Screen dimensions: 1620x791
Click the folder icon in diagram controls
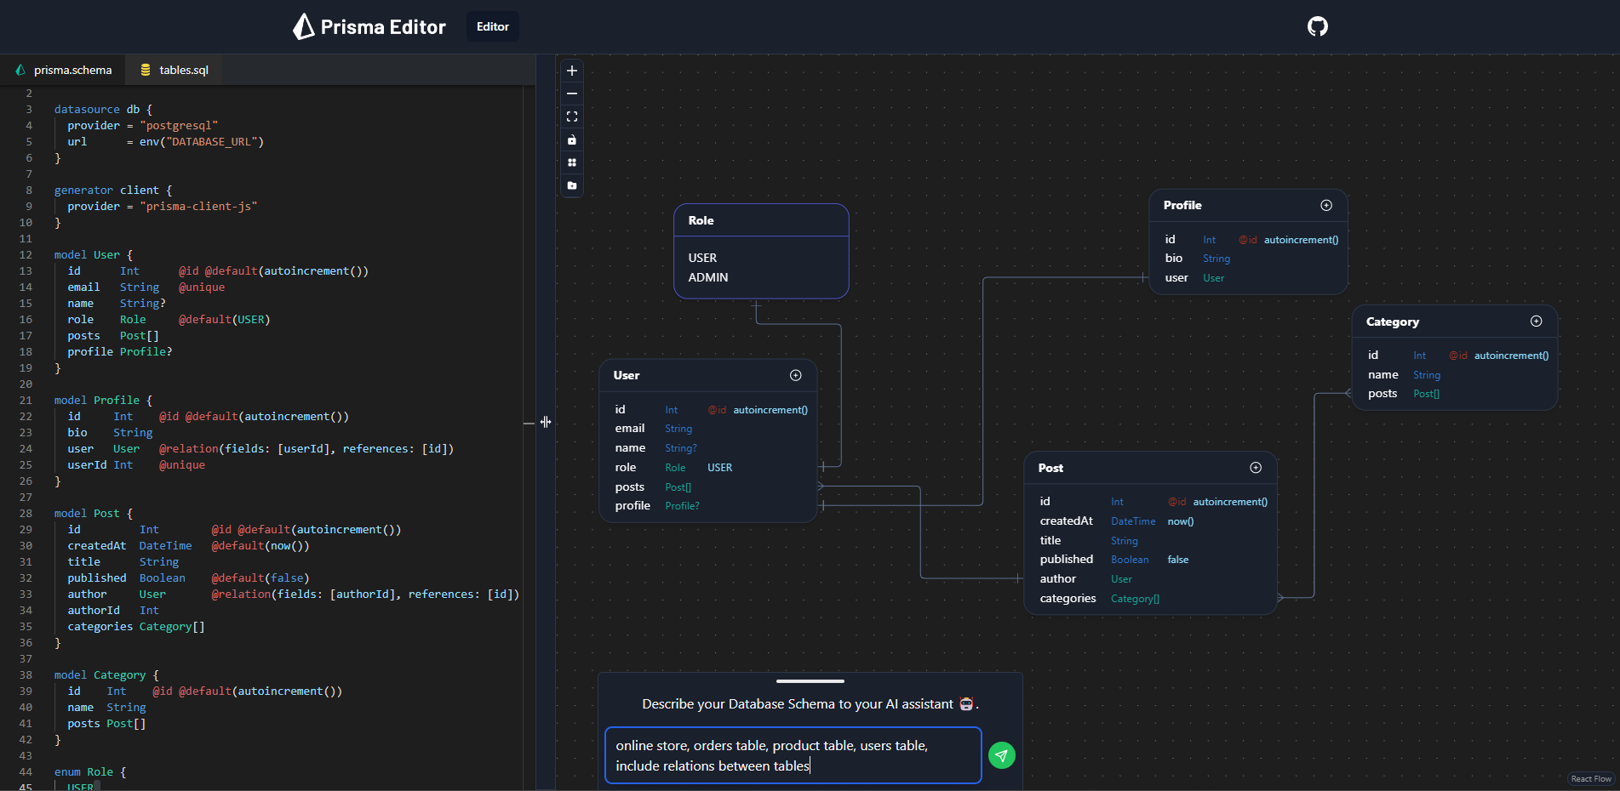pyautogui.click(x=572, y=185)
